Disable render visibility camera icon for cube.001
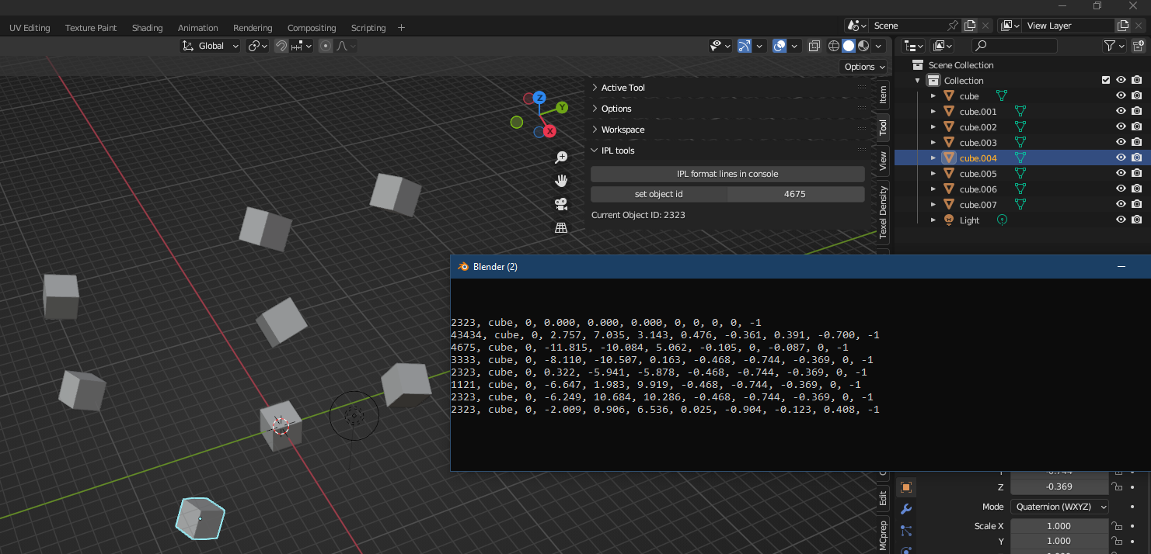Screen dimensions: 1151x554 [x=1136, y=111]
